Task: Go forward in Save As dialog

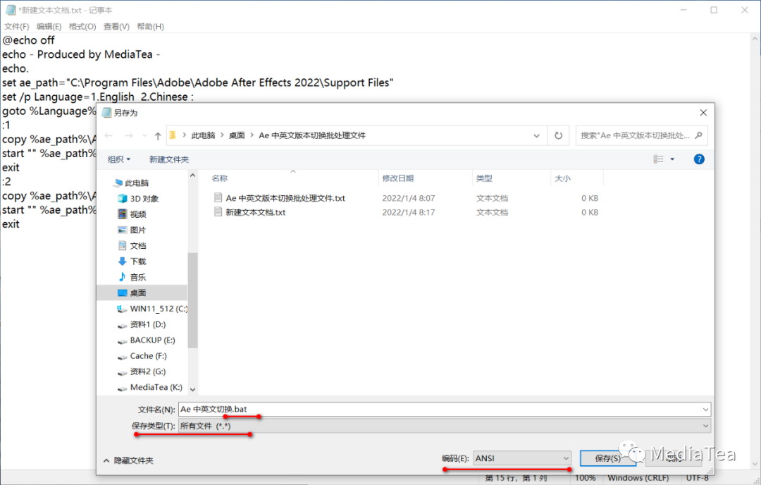Action: (129, 136)
